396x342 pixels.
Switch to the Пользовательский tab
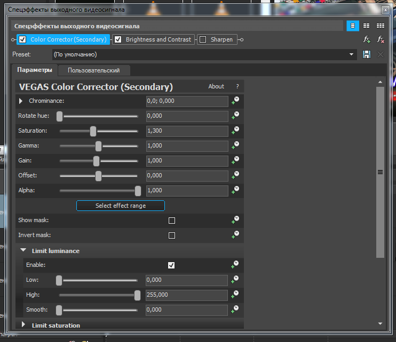(x=94, y=70)
